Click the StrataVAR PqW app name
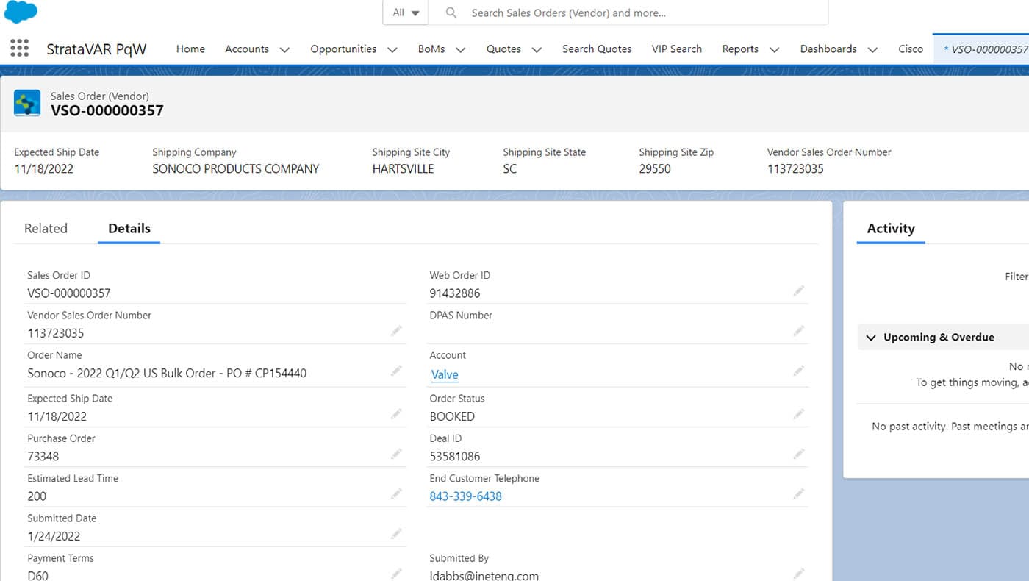Screen dimensions: 1029x581 point(96,49)
